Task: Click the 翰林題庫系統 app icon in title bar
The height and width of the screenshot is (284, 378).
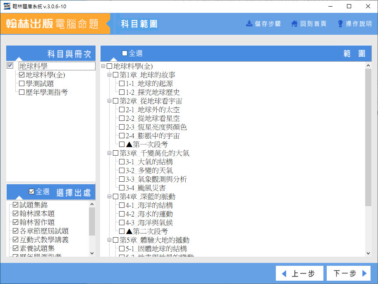Action: coord(7,6)
